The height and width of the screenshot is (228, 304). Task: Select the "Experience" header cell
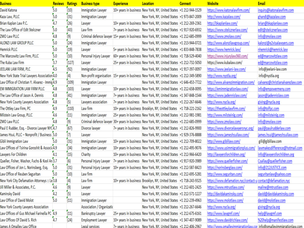click(x=127, y=3)
